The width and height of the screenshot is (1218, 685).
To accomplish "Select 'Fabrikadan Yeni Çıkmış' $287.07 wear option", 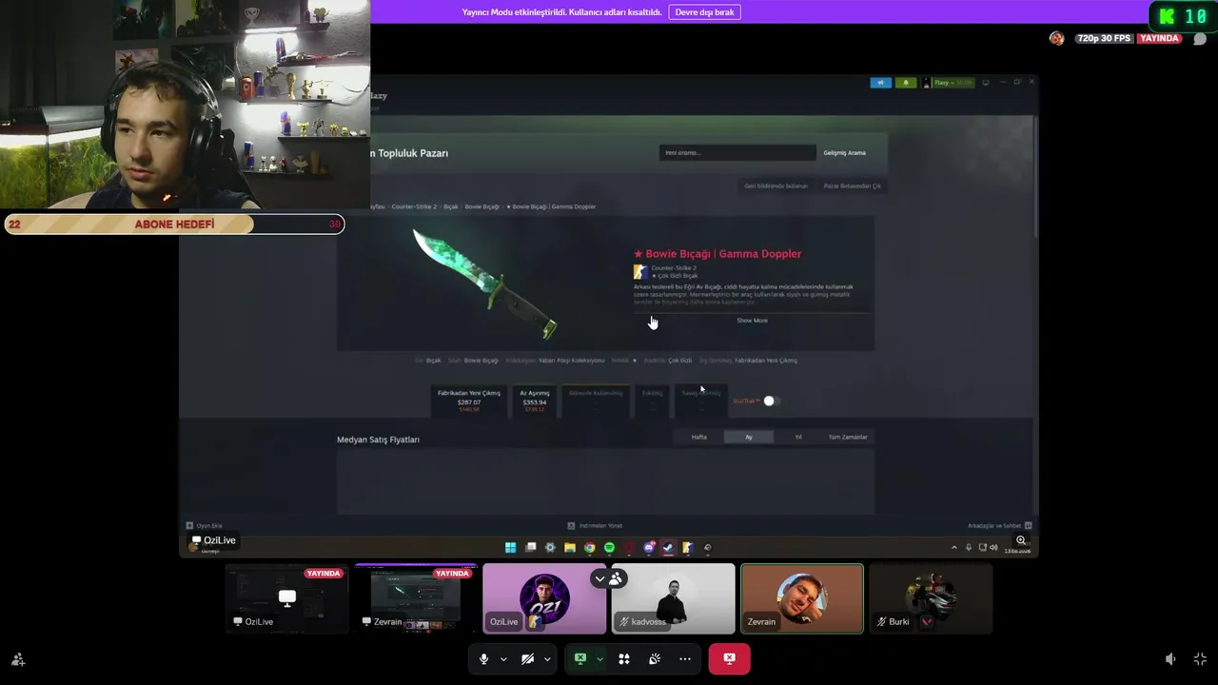I will click(469, 400).
